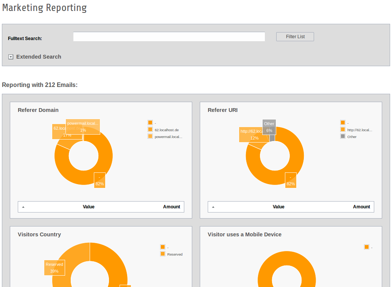Click the Extended Search label text

pos(39,57)
